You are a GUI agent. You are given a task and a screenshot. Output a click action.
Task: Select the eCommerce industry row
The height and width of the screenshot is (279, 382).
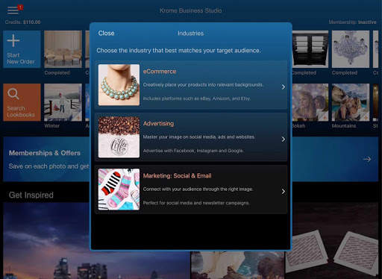point(191,85)
